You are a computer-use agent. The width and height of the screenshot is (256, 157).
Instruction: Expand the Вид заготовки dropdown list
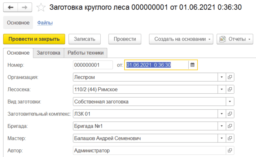pyautogui.click(x=230, y=101)
